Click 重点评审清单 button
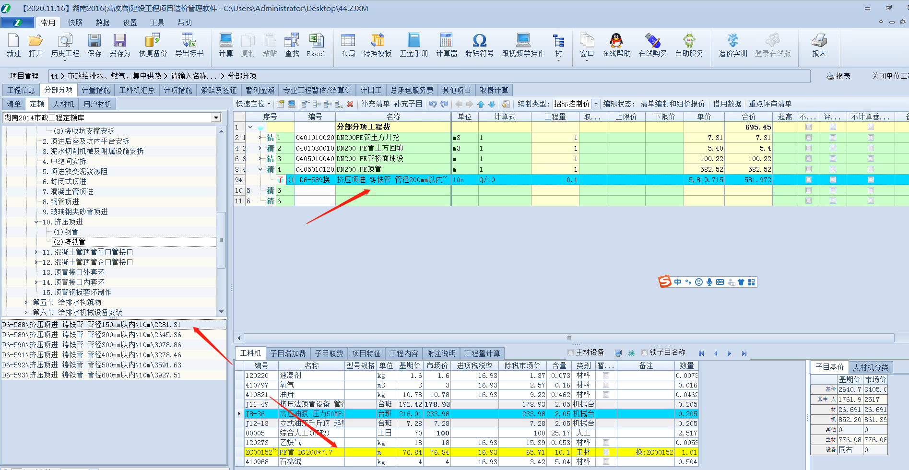The image size is (909, 470). click(770, 104)
